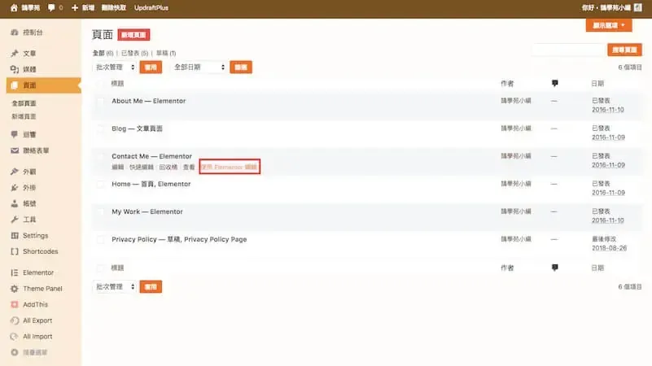This screenshot has height=366, width=652.
Task: Open the bottom 批次管理 bulk actions dropdown
Action: pyautogui.click(x=115, y=286)
